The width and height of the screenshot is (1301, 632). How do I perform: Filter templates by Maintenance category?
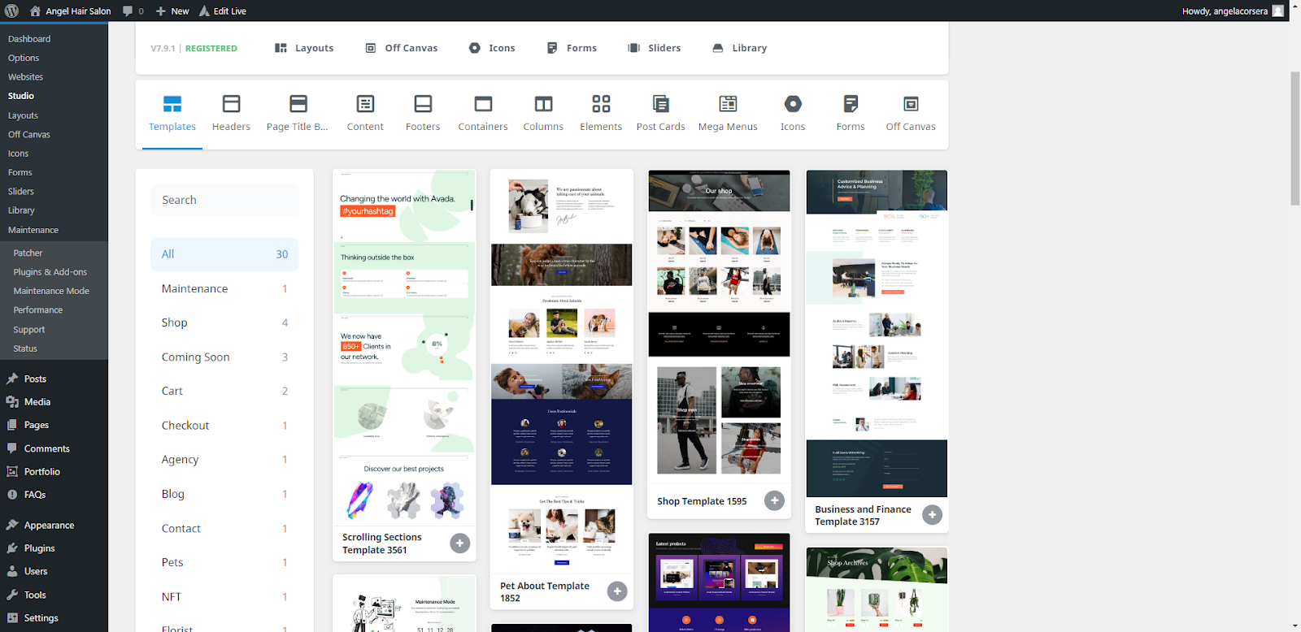(224, 288)
